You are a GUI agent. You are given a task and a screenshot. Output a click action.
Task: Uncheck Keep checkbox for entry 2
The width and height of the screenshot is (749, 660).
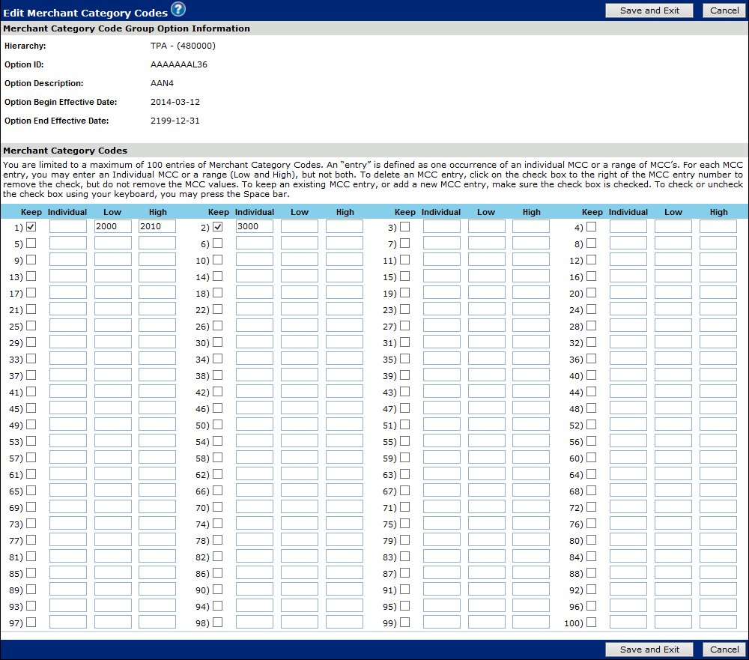pyautogui.click(x=218, y=226)
